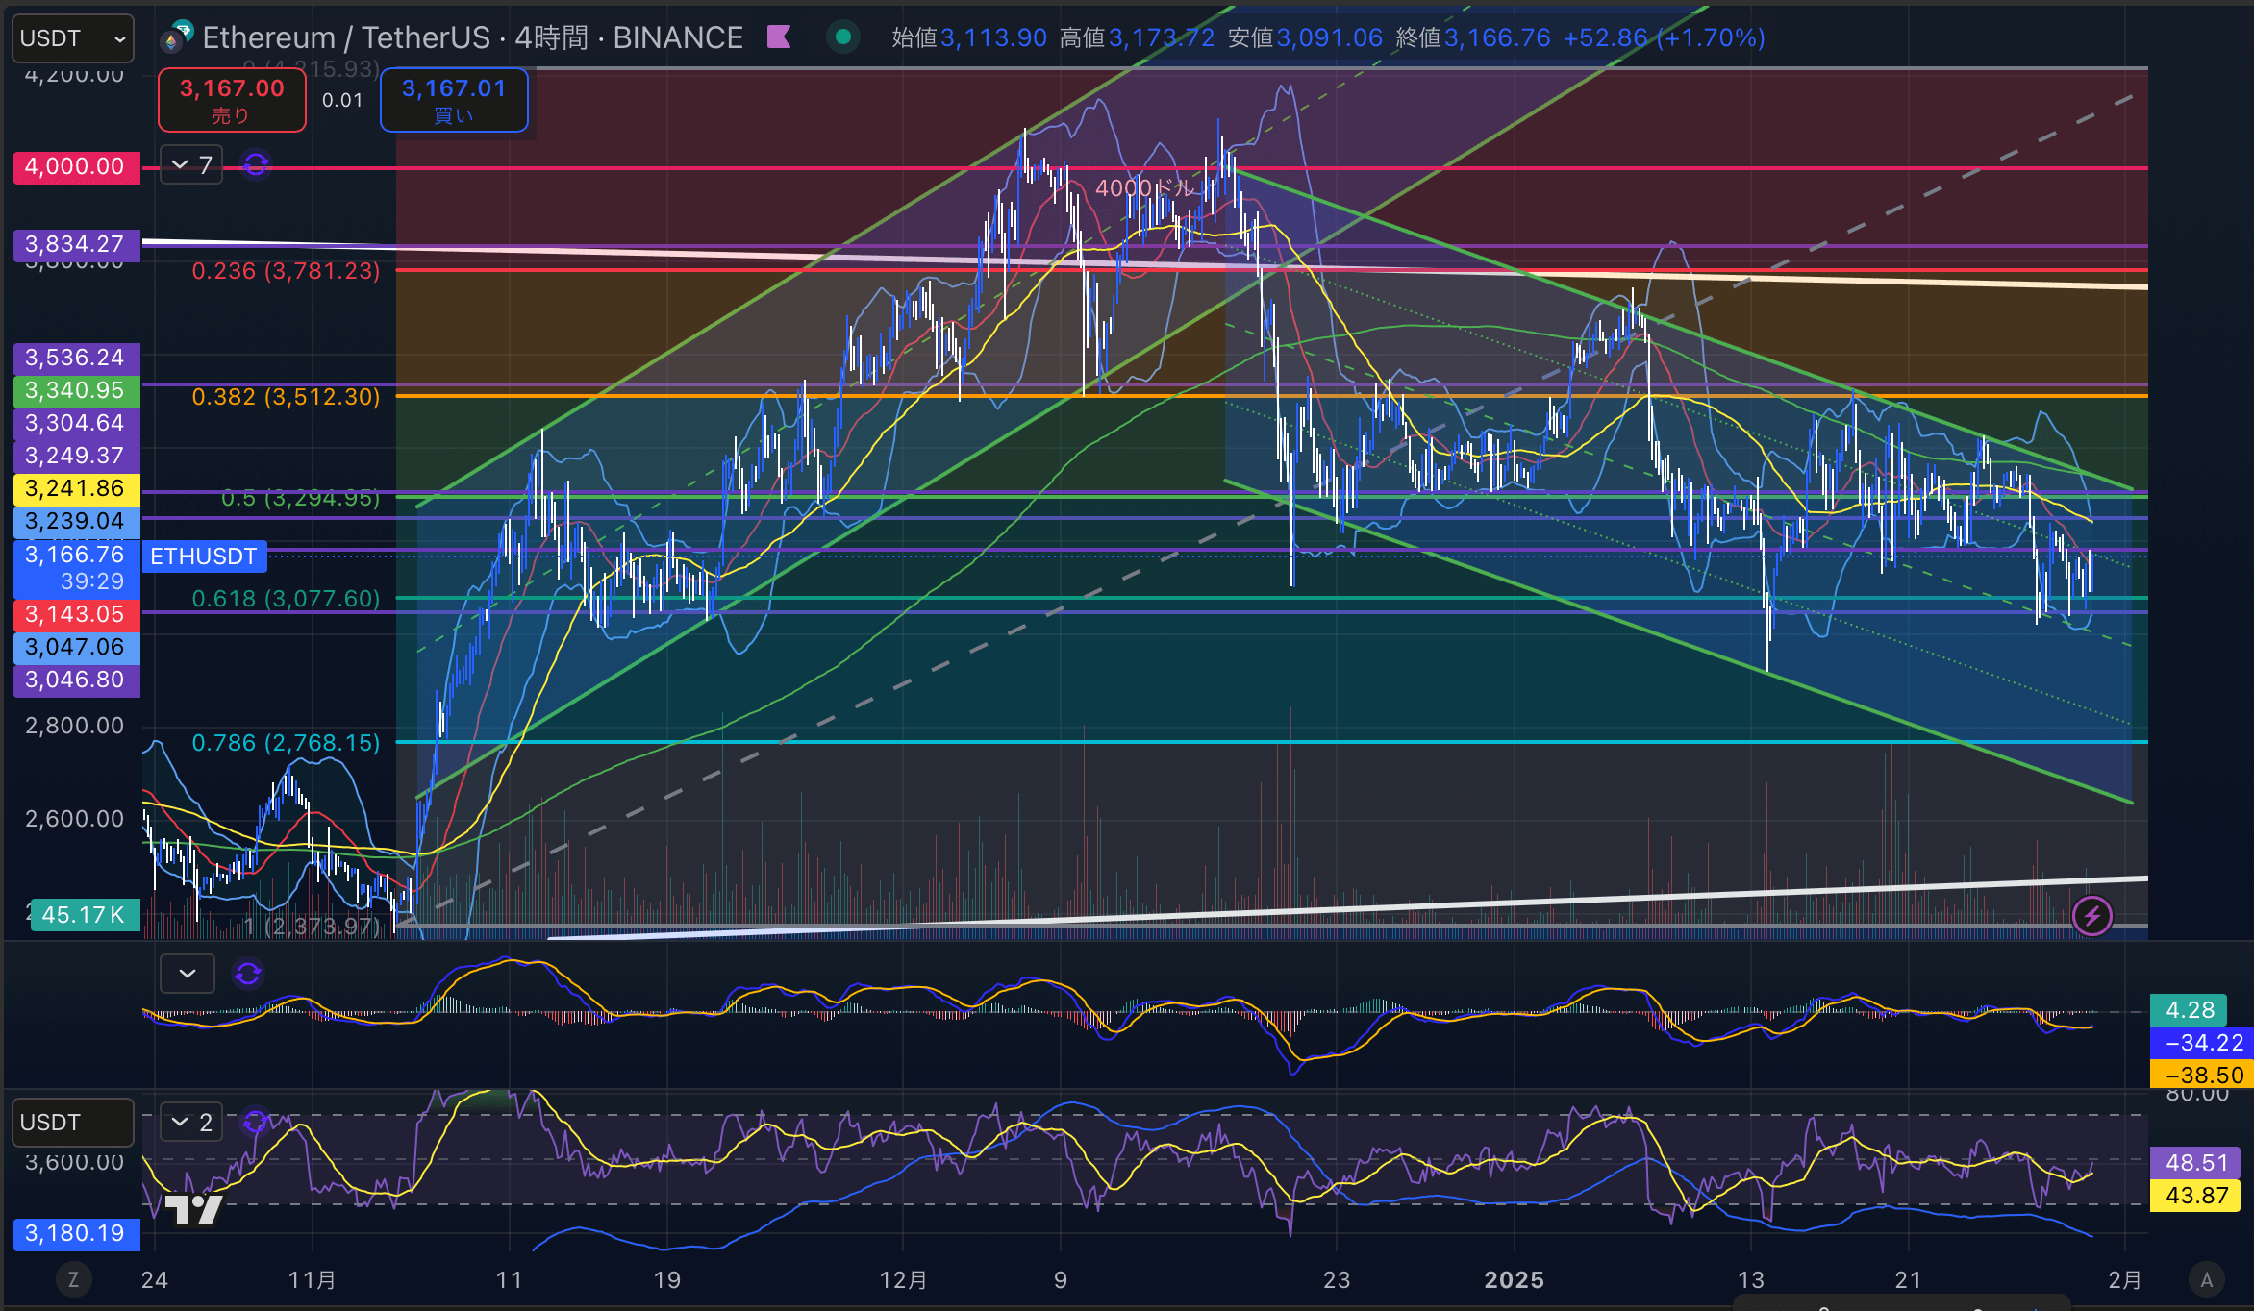
Task: Collapse the indicator legend showing 7
Action: tap(191, 165)
